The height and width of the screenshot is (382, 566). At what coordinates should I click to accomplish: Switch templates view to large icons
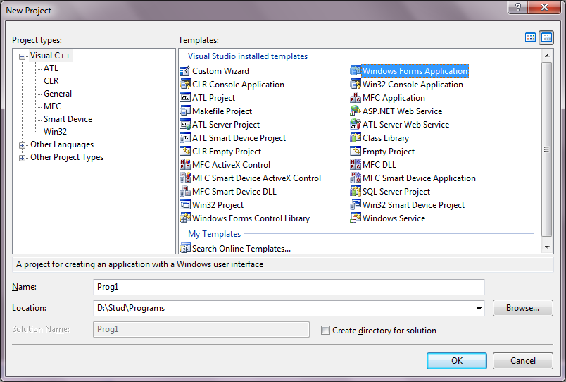pyautogui.click(x=530, y=37)
